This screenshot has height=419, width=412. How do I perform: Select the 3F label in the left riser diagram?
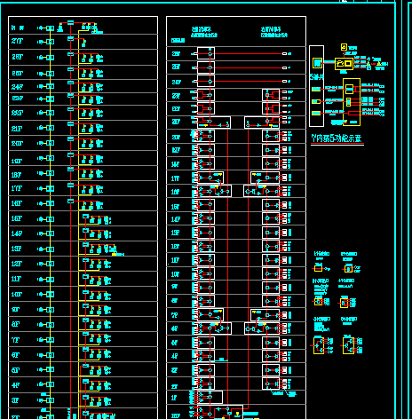(15, 400)
